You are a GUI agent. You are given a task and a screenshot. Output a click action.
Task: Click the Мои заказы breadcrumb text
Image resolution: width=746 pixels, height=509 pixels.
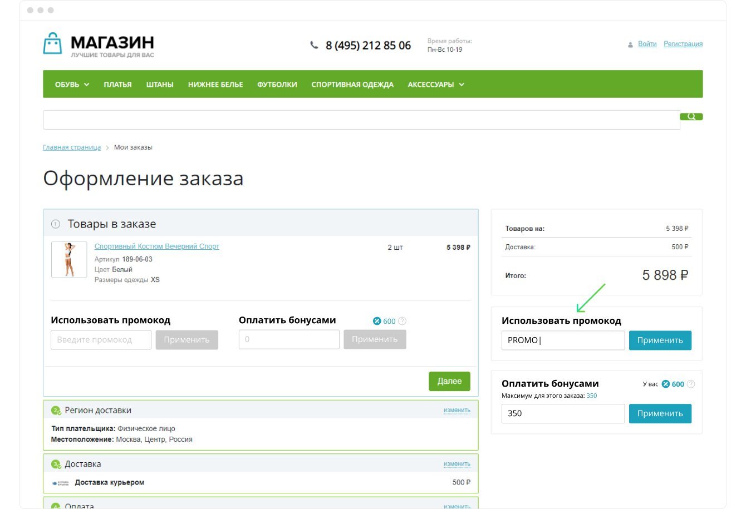tap(133, 147)
